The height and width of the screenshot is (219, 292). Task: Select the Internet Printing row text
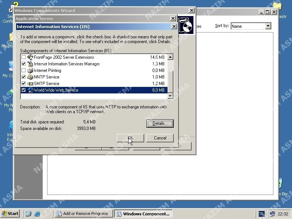tap(47, 70)
